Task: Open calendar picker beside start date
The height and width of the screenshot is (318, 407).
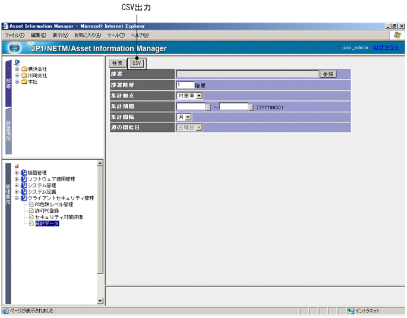Action: coord(208,107)
